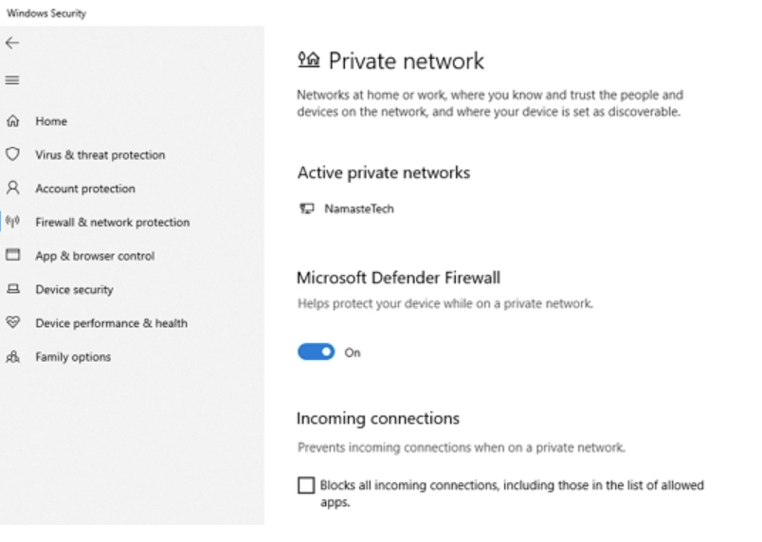Navigate to Device security
Screen dimensions: 762x542
[x=74, y=289]
